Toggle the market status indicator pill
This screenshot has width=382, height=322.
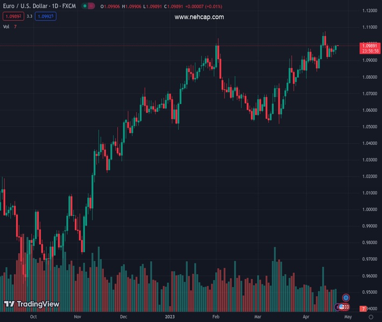coord(88,6)
